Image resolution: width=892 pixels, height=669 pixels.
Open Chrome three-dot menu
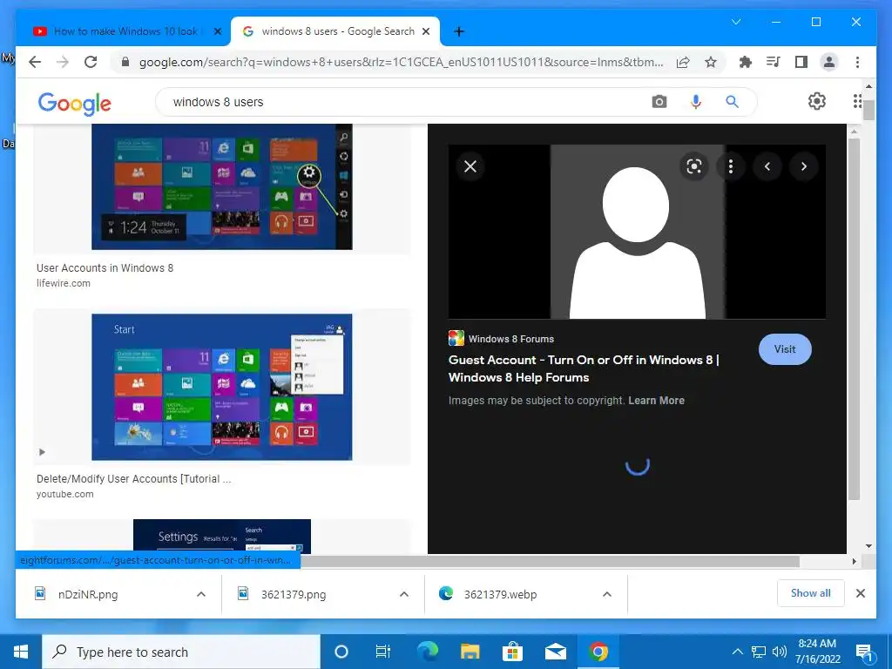857,62
